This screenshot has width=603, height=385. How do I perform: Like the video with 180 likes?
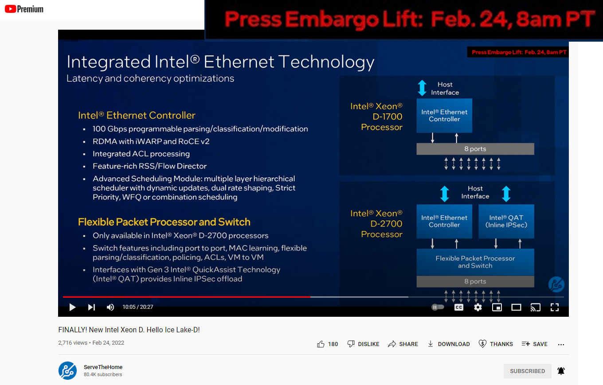click(328, 344)
